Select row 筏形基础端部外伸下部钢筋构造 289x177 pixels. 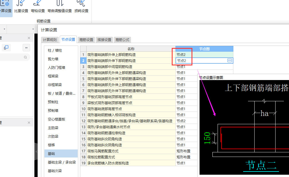click(131, 61)
